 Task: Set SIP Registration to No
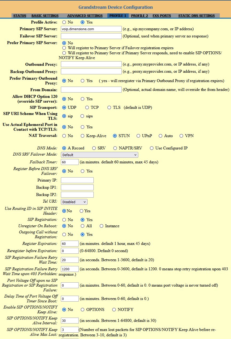point(64,220)
